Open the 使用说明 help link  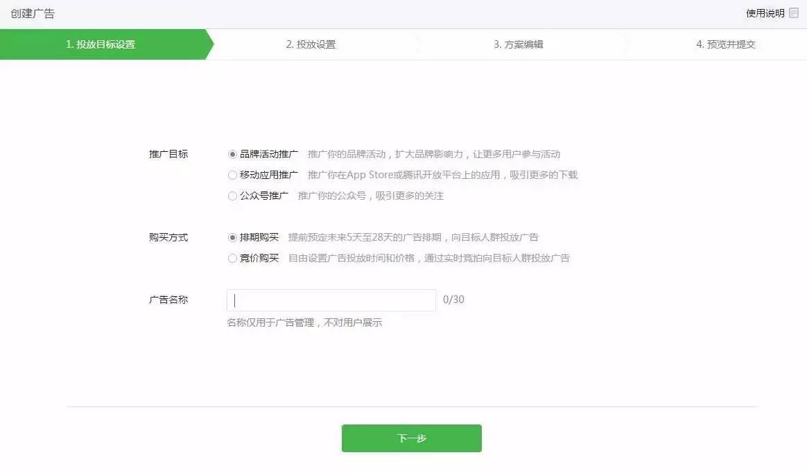[x=765, y=13]
